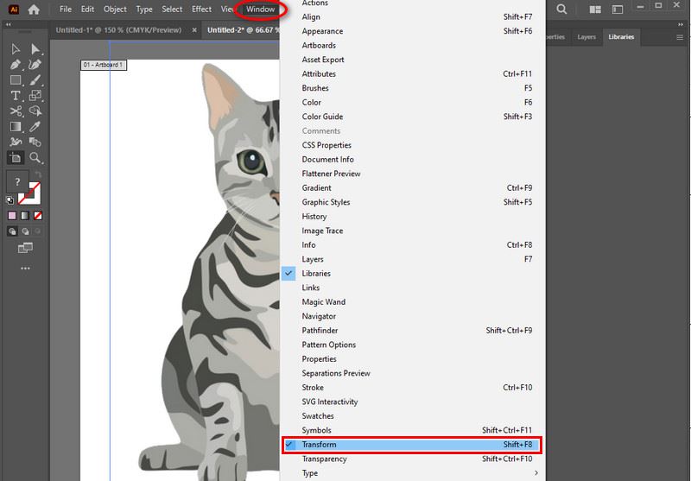
Task: Choose Transparency from Window menu
Action: pos(411,459)
